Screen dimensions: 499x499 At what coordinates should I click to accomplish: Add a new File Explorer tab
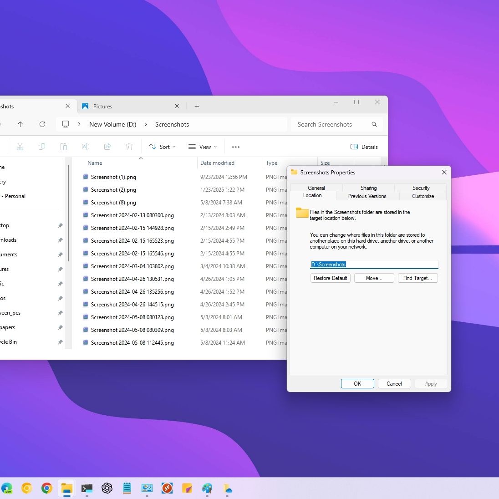[197, 107]
